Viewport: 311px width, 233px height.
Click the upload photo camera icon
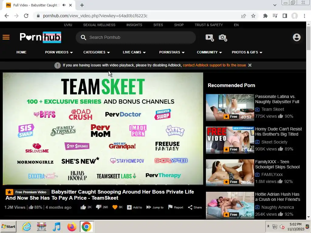coord(223,38)
